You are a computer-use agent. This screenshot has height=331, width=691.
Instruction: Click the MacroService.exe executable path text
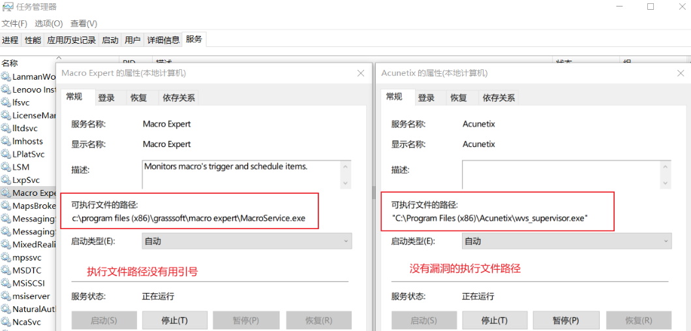pos(189,217)
